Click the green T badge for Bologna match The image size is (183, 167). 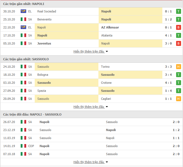(178, 75)
